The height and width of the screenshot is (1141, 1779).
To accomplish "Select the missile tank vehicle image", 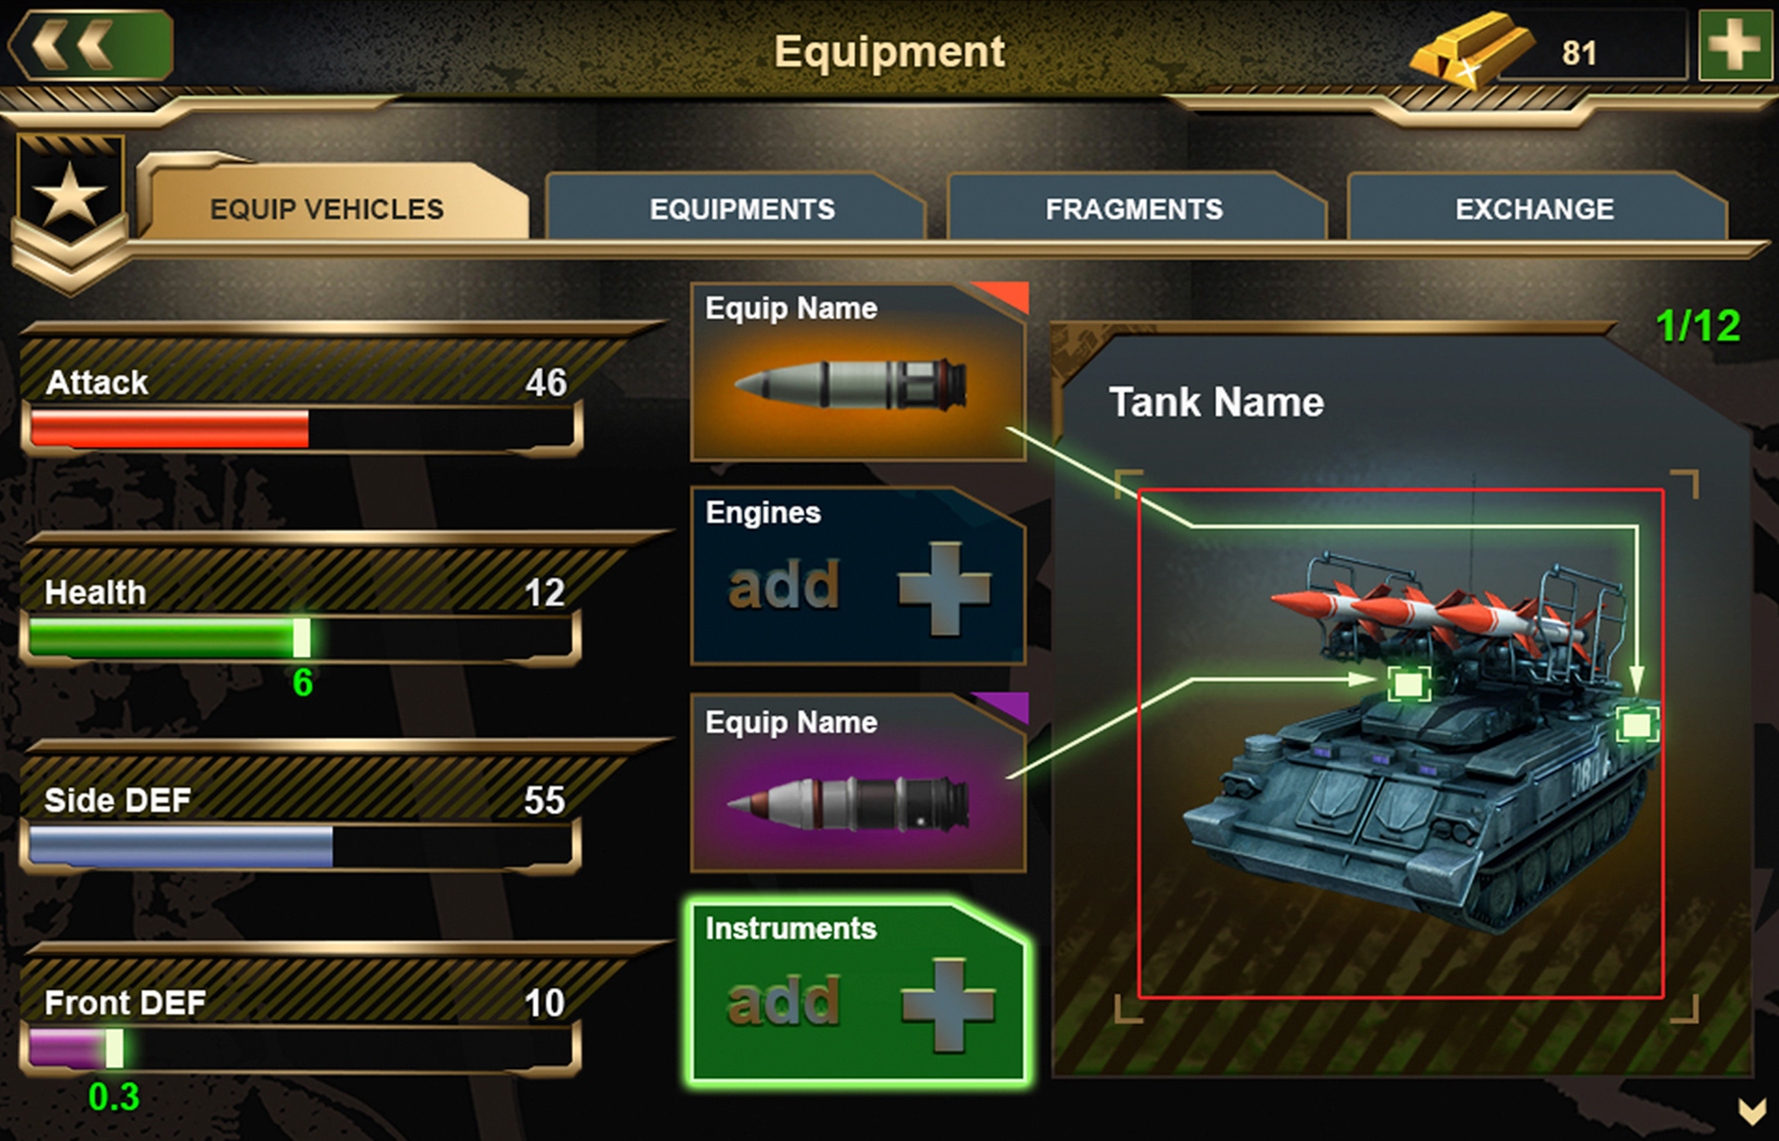I will tap(1401, 744).
